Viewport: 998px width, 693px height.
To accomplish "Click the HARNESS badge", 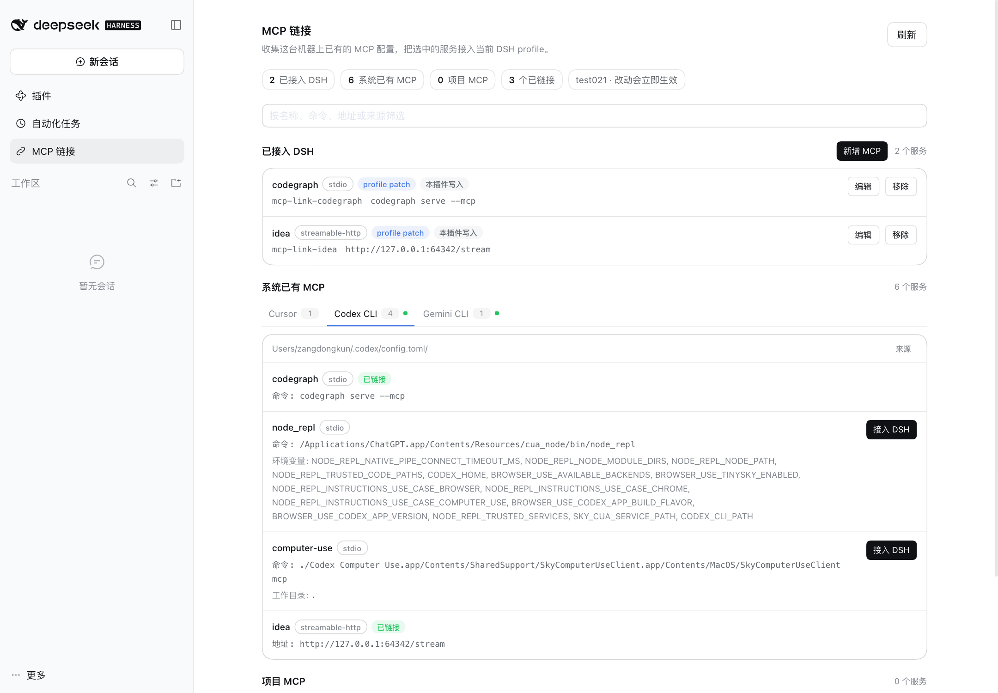I will tap(123, 25).
